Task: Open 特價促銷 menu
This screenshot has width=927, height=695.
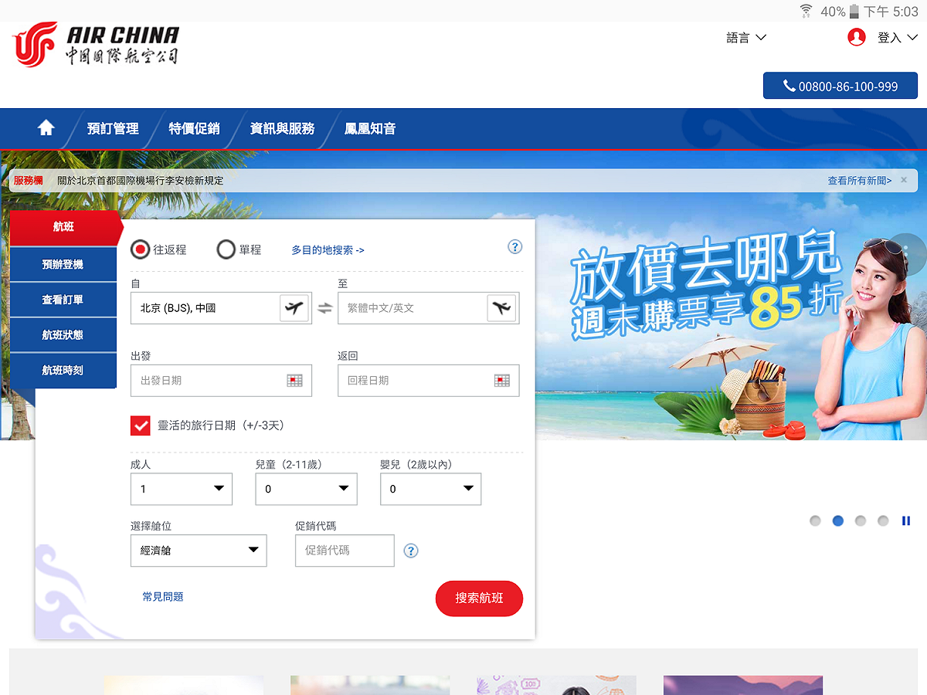Action: [x=194, y=129]
